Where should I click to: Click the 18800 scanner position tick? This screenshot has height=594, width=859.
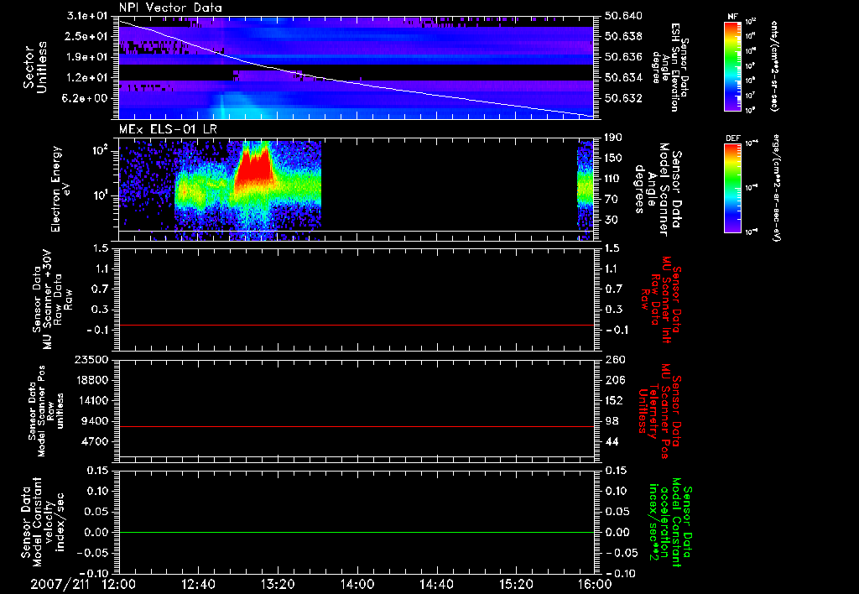(x=91, y=380)
